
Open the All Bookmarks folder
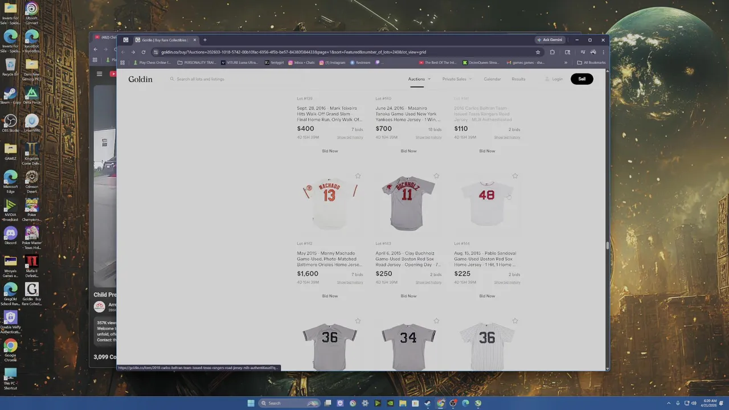click(591, 63)
